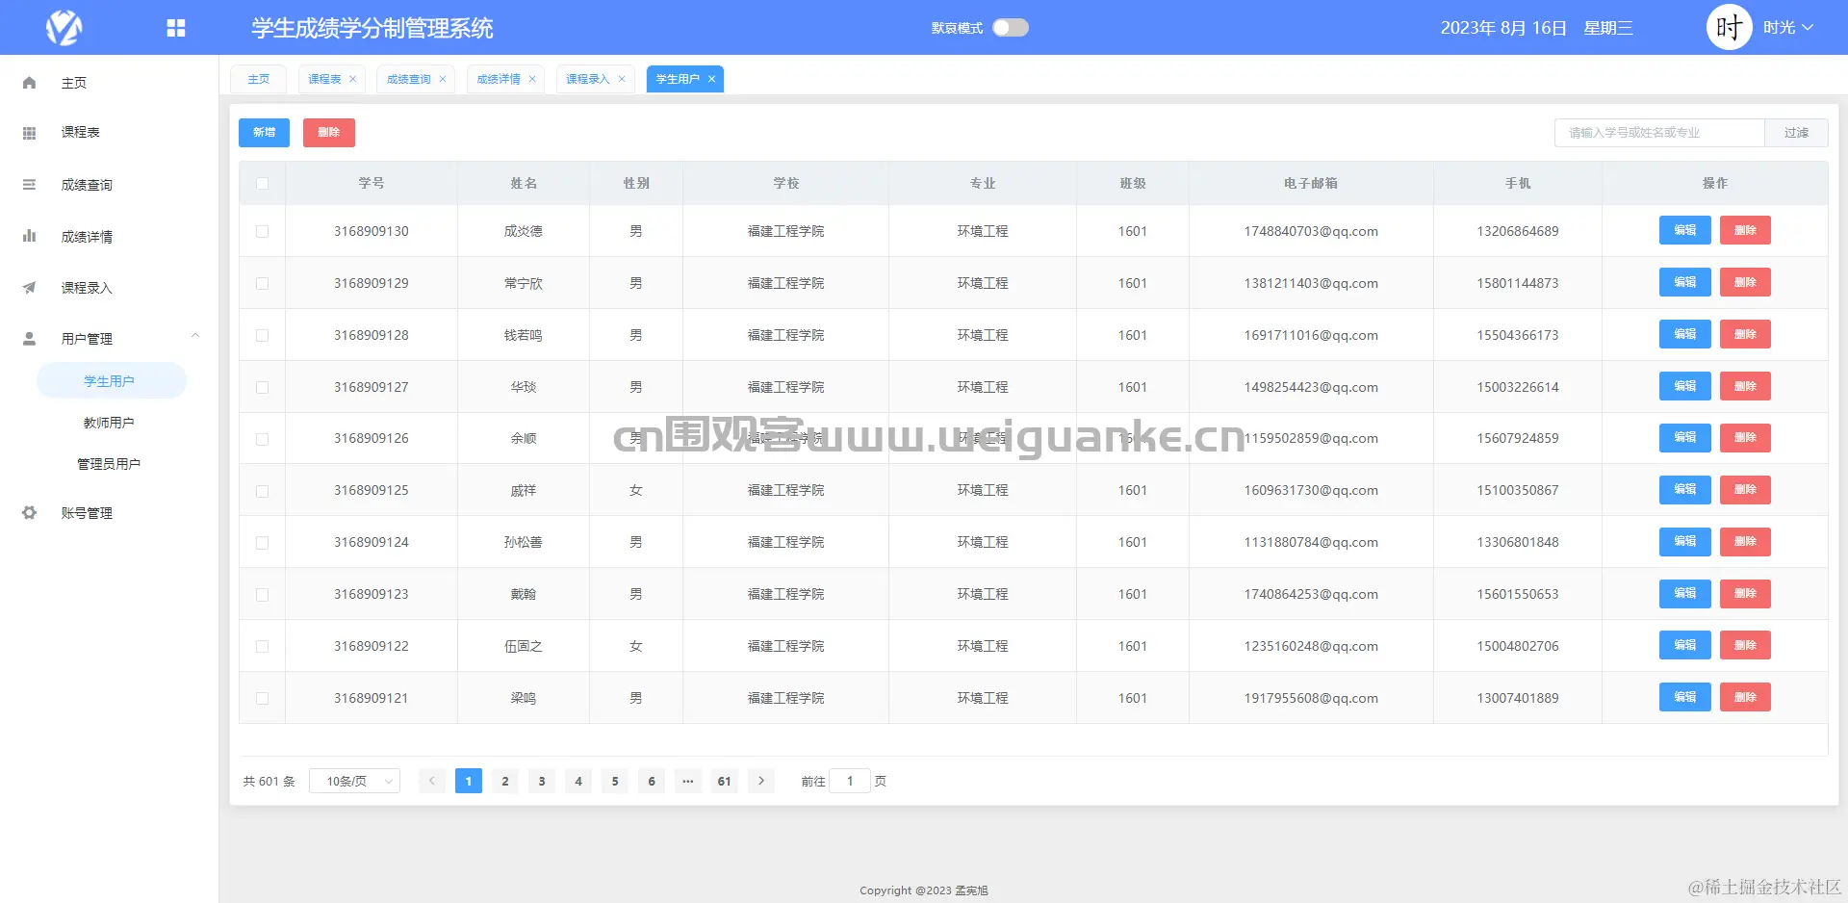Screen dimensions: 1848x903
Task: Close the 成绩查询 tab
Action: 443,79
